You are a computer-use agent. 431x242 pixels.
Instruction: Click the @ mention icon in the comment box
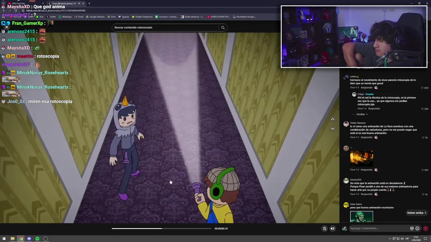[411, 228]
